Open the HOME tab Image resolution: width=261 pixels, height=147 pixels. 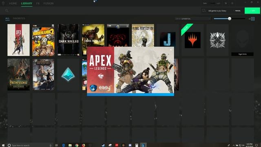point(13,3)
